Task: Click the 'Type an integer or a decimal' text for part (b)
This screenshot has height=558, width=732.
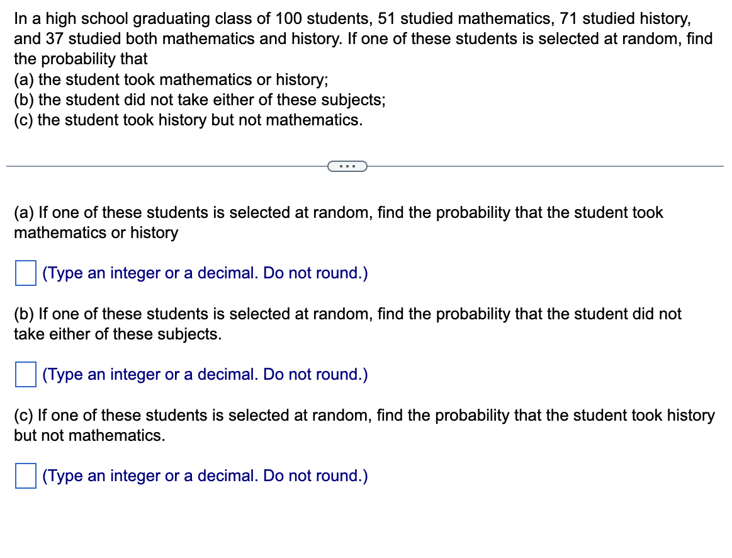Action: [205, 375]
